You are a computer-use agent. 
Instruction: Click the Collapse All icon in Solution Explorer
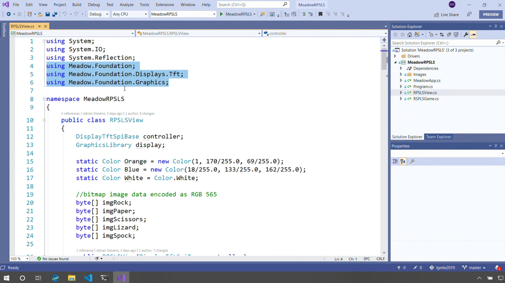[449, 35]
